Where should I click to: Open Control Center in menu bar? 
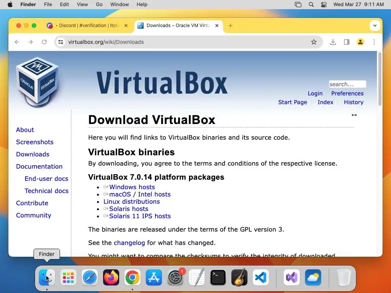(324, 5)
